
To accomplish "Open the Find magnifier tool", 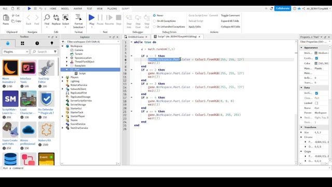I will click(47, 18).
